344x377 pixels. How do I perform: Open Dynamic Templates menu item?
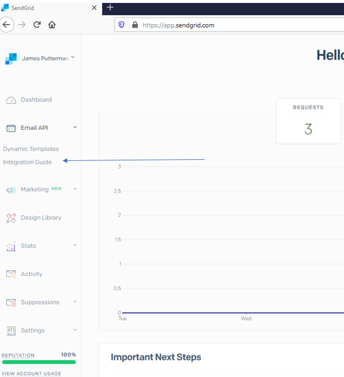[x=31, y=149]
